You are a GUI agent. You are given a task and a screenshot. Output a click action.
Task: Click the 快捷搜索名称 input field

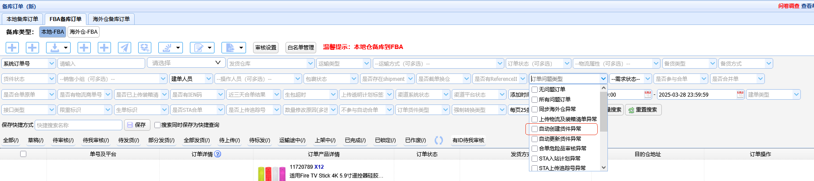click(x=79, y=125)
